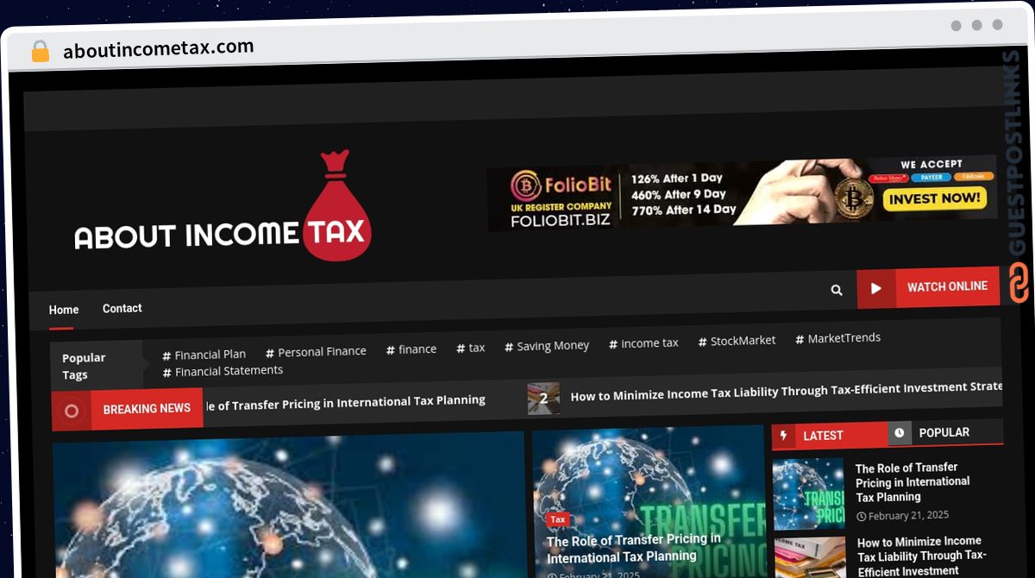This screenshot has height=578, width=1035.
Task: Open the search magnifier icon
Action: [x=836, y=291]
